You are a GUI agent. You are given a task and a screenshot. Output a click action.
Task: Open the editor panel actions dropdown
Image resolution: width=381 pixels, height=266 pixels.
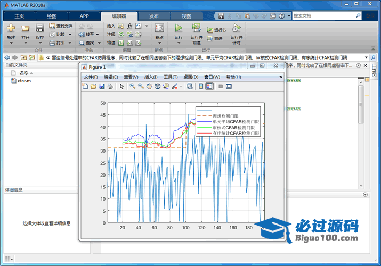[359, 65]
